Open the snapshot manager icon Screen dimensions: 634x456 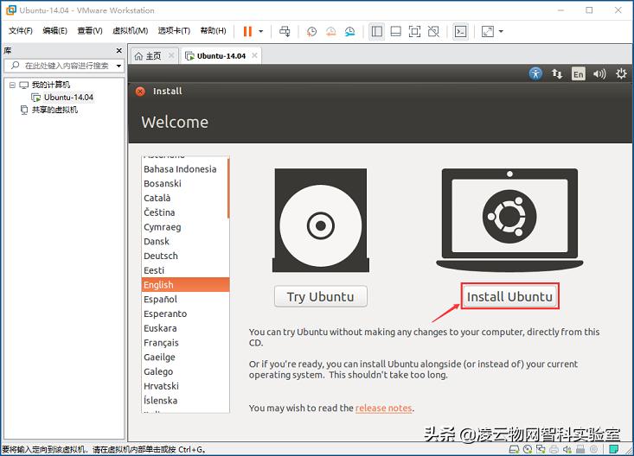pyautogui.click(x=349, y=31)
